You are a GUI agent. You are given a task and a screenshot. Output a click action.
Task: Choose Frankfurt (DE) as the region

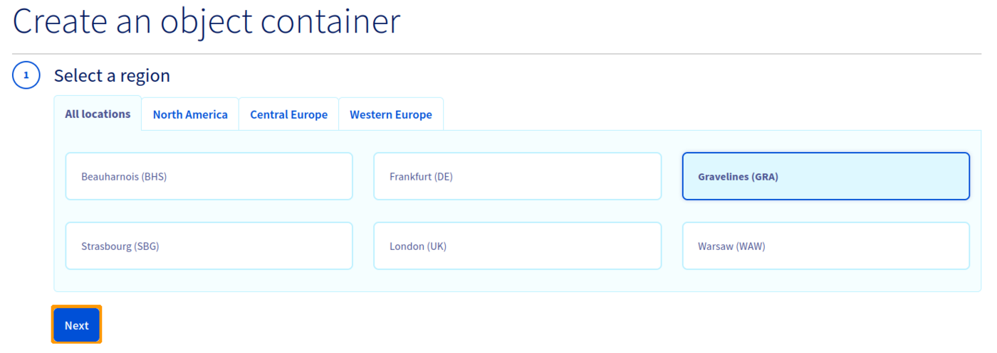click(517, 176)
